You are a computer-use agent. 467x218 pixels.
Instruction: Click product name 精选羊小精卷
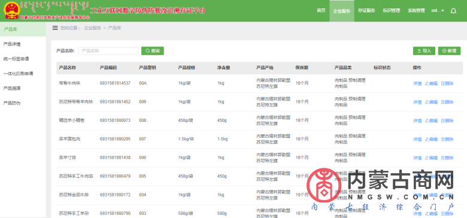pos(72,121)
